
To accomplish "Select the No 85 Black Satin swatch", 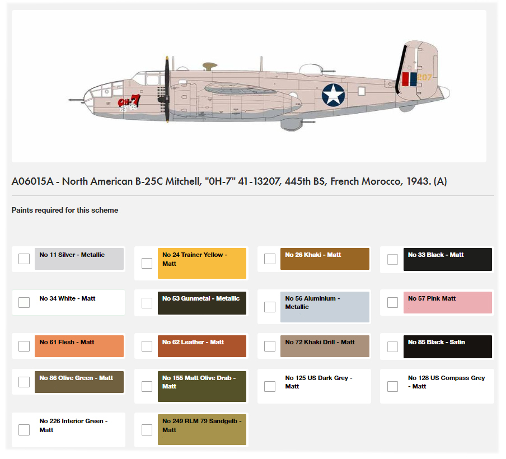I will pyautogui.click(x=448, y=346).
